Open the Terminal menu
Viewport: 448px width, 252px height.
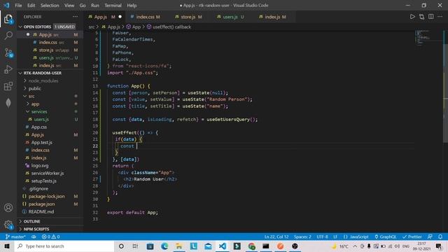113,6
